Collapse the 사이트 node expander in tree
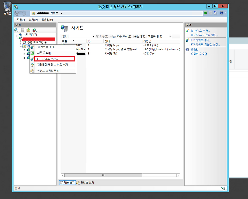Viewport: 248px width, 199px height. coord(21,46)
